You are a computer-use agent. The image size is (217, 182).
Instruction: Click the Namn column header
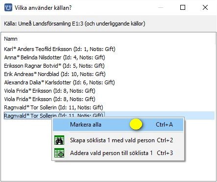point(11,39)
